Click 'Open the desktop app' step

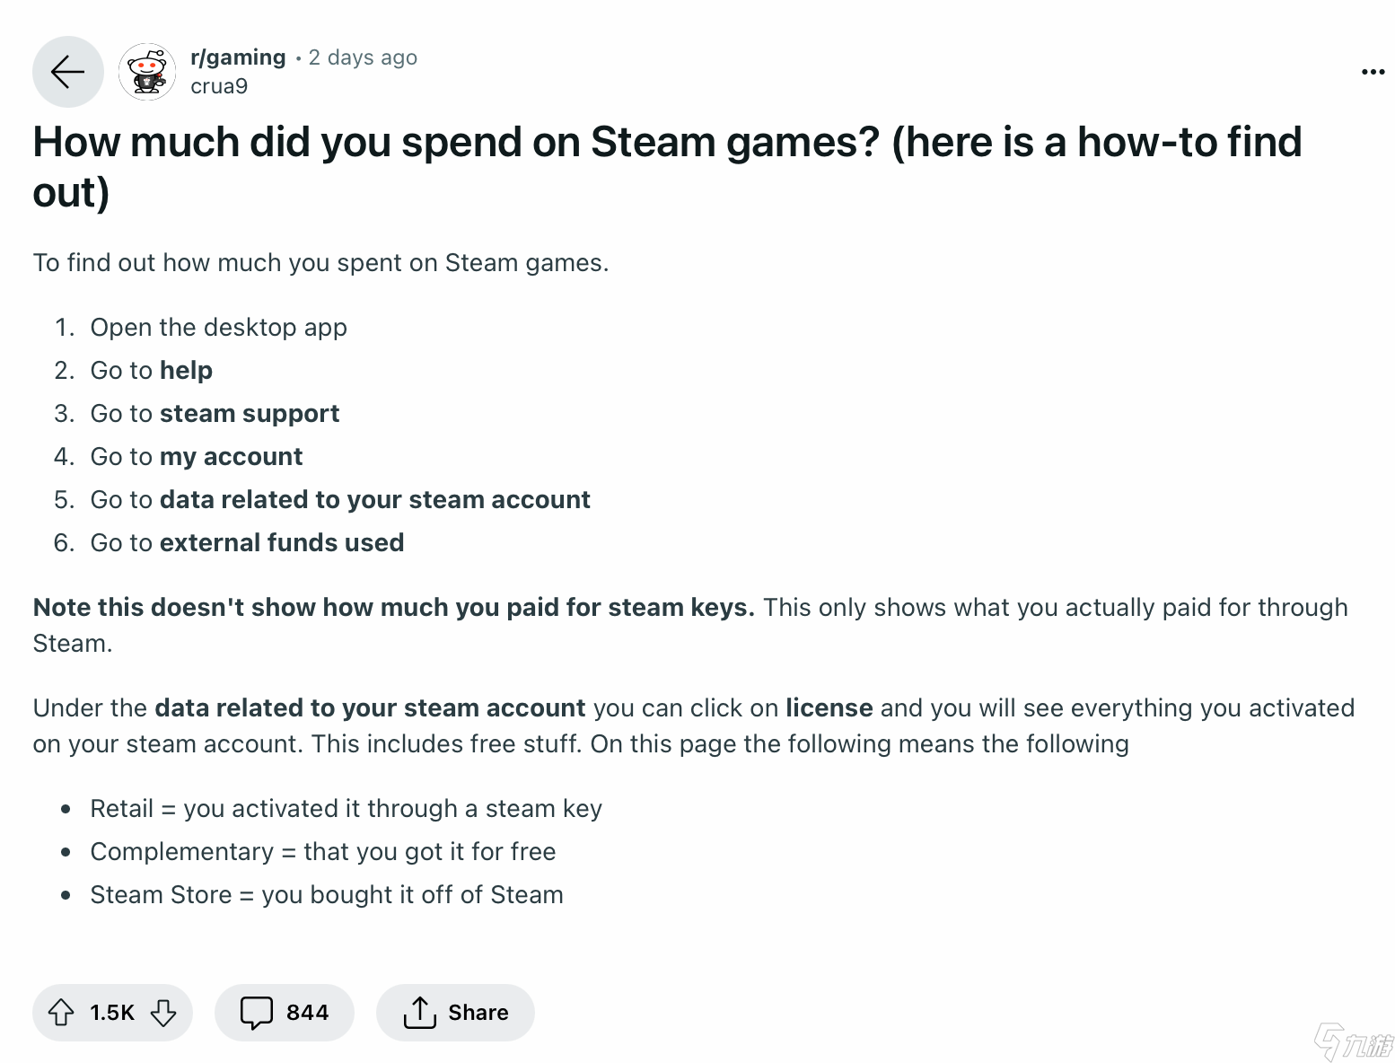(218, 327)
